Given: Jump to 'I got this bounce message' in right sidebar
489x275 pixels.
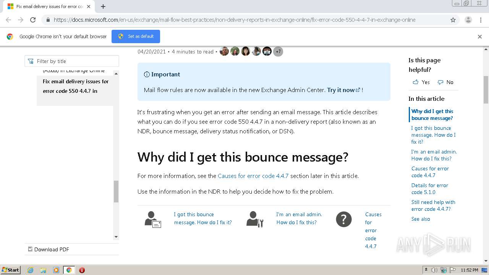Looking at the screenshot, I should pos(434,135).
